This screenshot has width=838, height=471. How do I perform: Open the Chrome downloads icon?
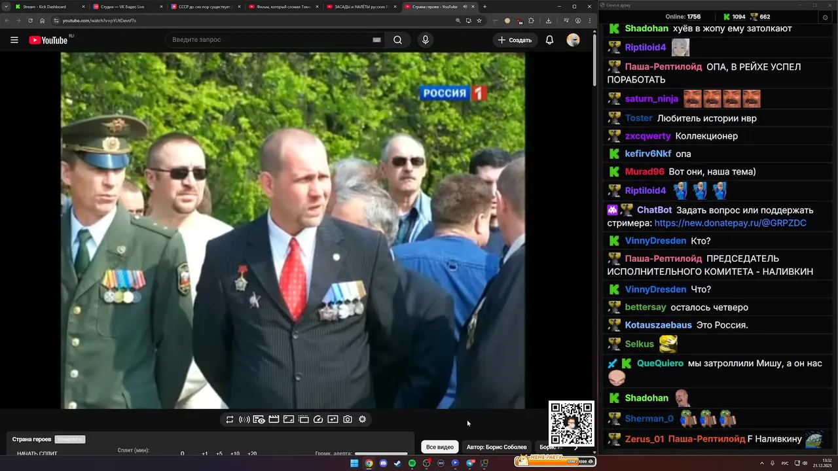pos(549,20)
